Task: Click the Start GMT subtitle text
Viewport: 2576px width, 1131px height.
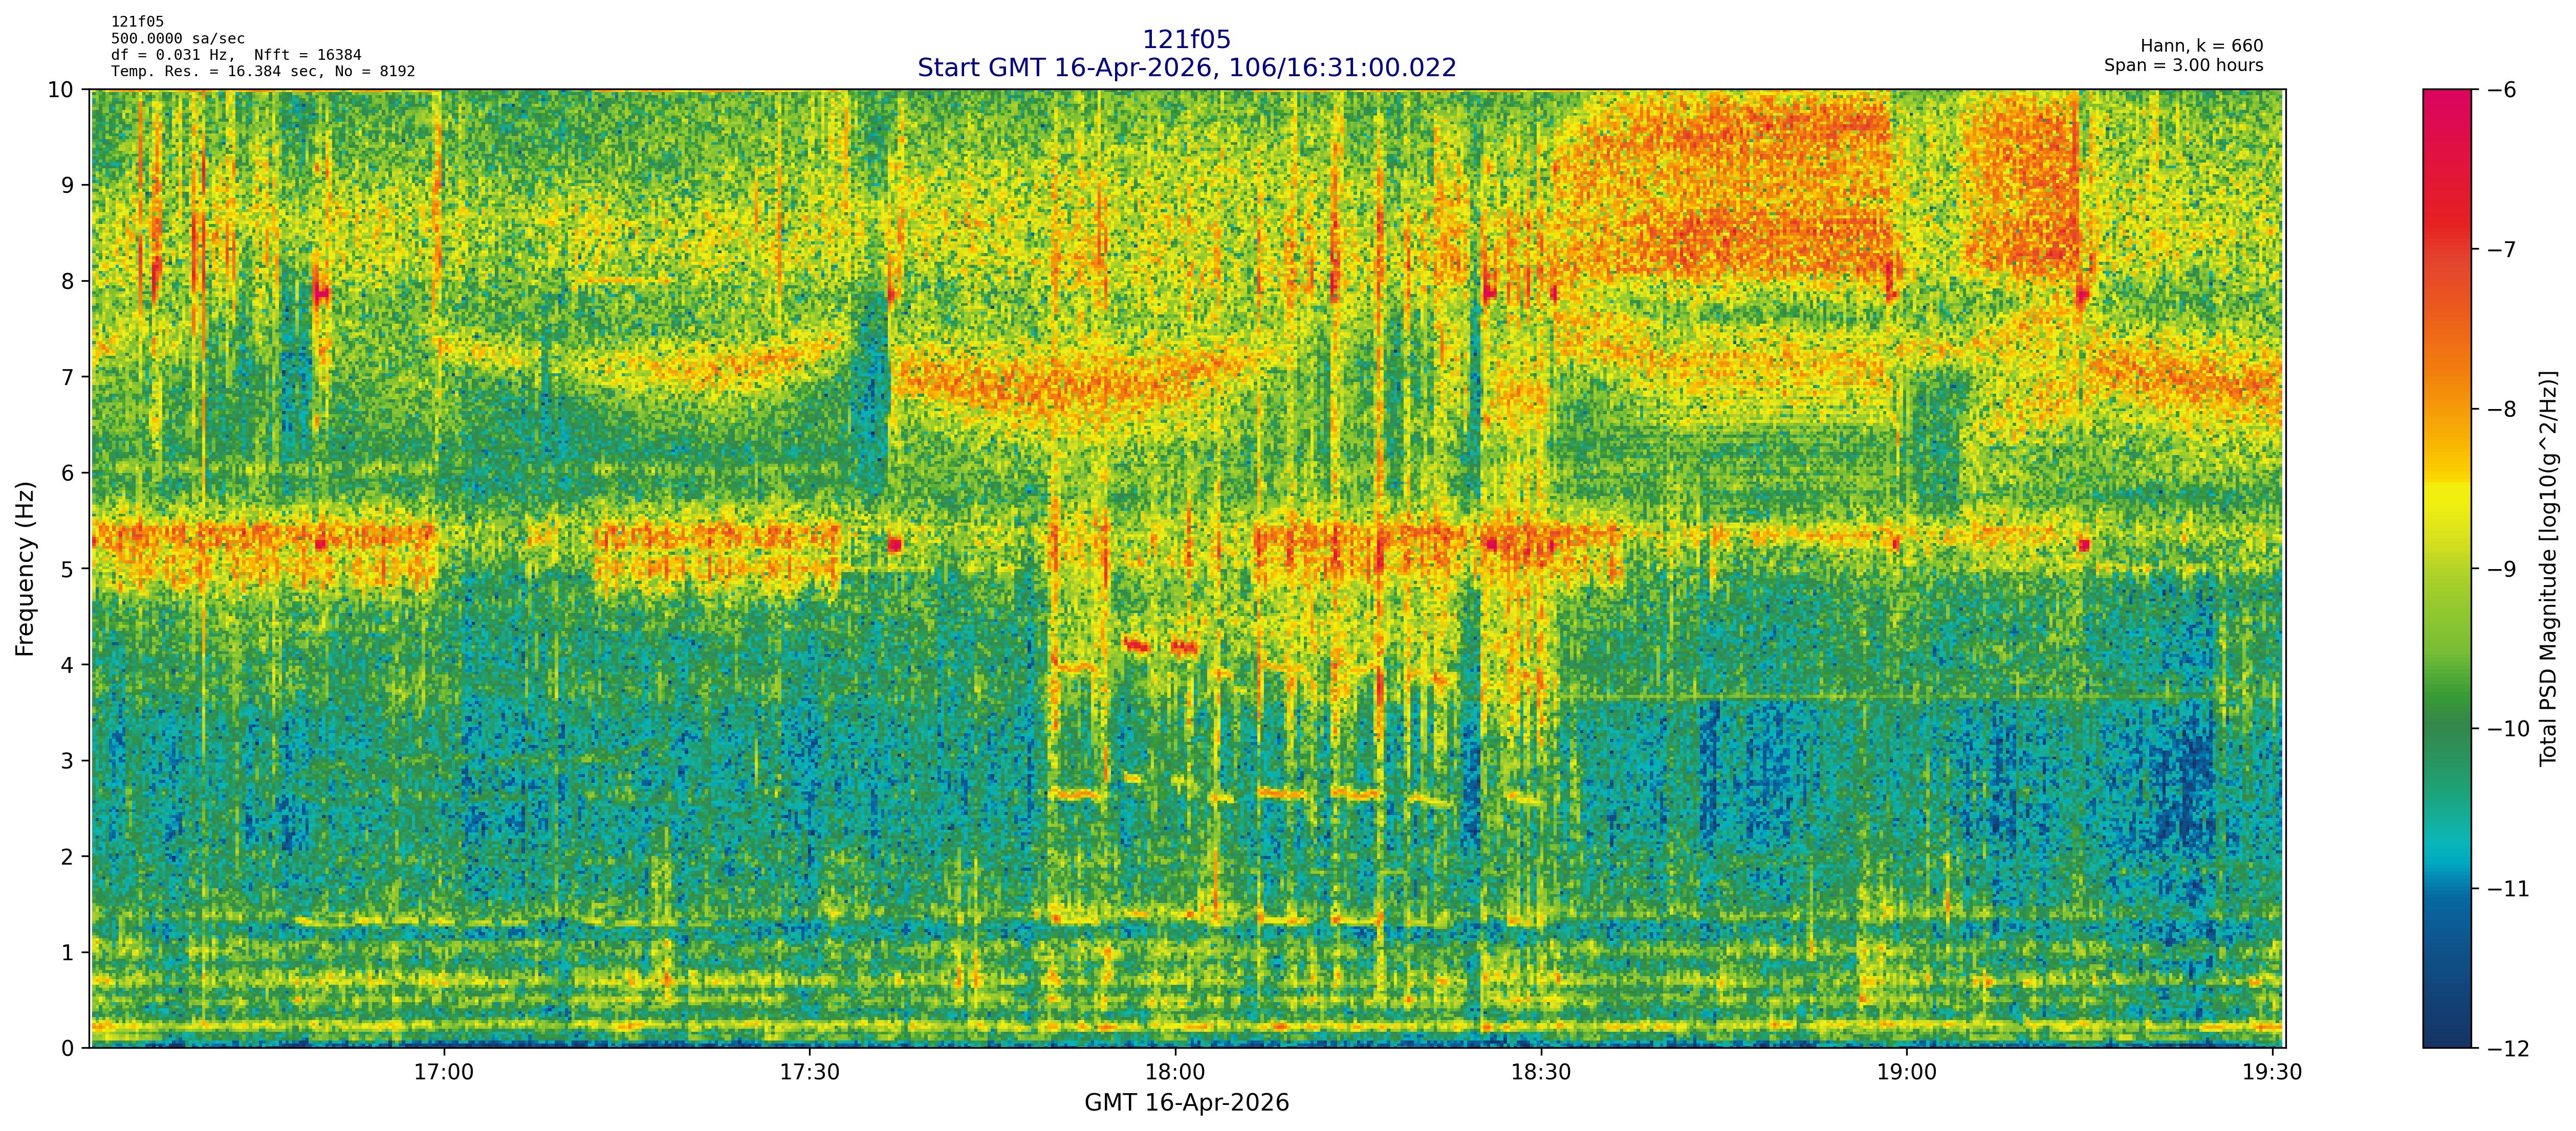Action: click(1186, 68)
